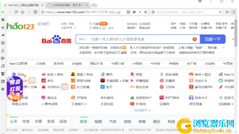This screenshot has height=134, width=239.
Task: Open the 网页 search type dropdown
Action: 83,39
